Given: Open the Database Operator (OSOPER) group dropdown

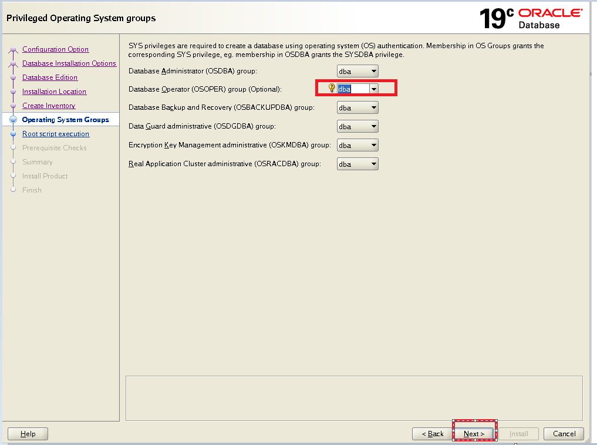Looking at the screenshot, I should [x=374, y=89].
